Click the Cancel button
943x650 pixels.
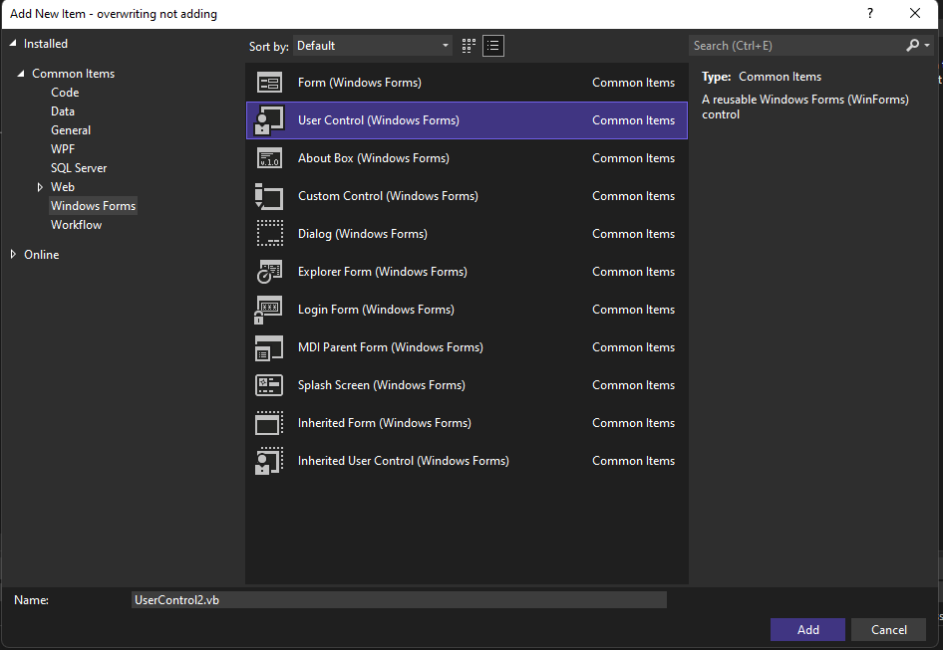[888, 629]
